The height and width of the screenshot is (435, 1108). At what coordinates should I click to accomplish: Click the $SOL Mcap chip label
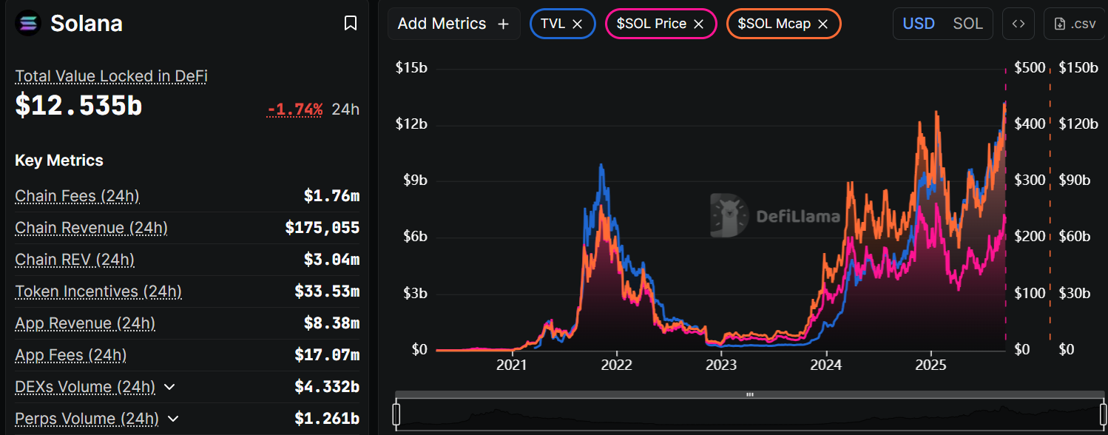click(x=774, y=24)
